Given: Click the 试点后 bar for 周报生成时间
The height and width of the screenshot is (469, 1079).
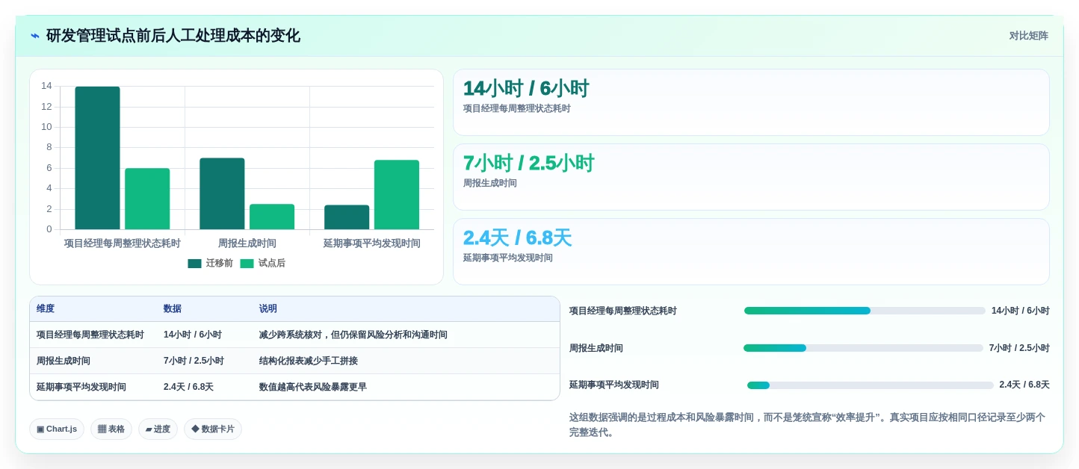Looking at the screenshot, I should [x=272, y=217].
